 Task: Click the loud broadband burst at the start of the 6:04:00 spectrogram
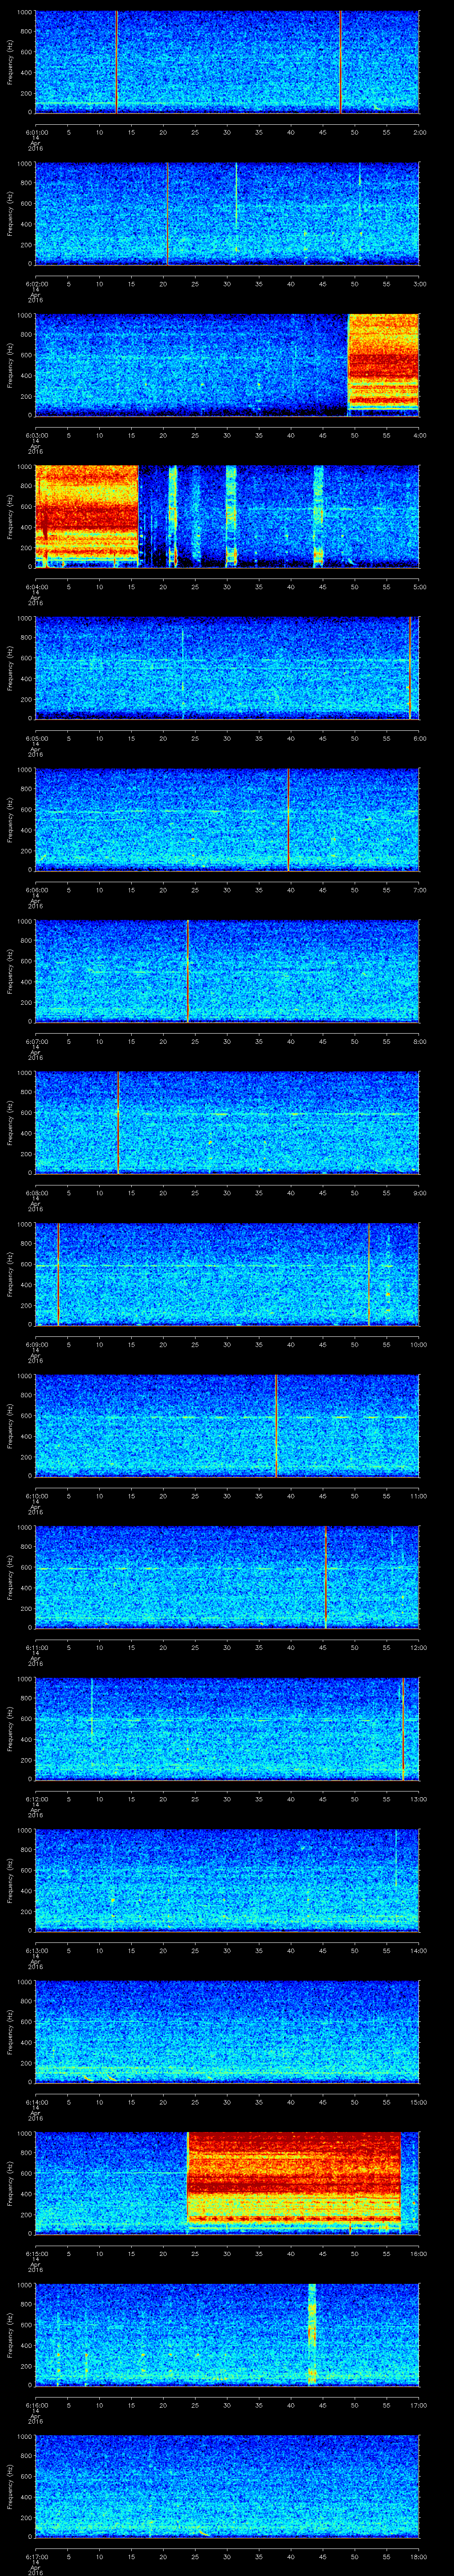pos(87,517)
